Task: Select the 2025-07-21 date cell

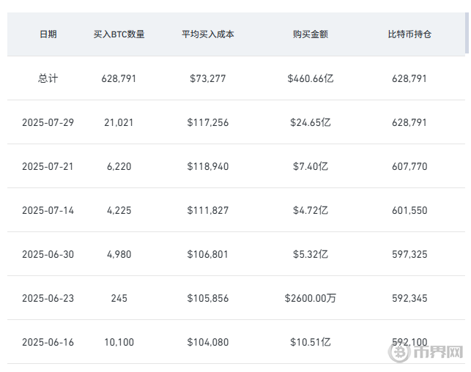Action: [x=48, y=166]
